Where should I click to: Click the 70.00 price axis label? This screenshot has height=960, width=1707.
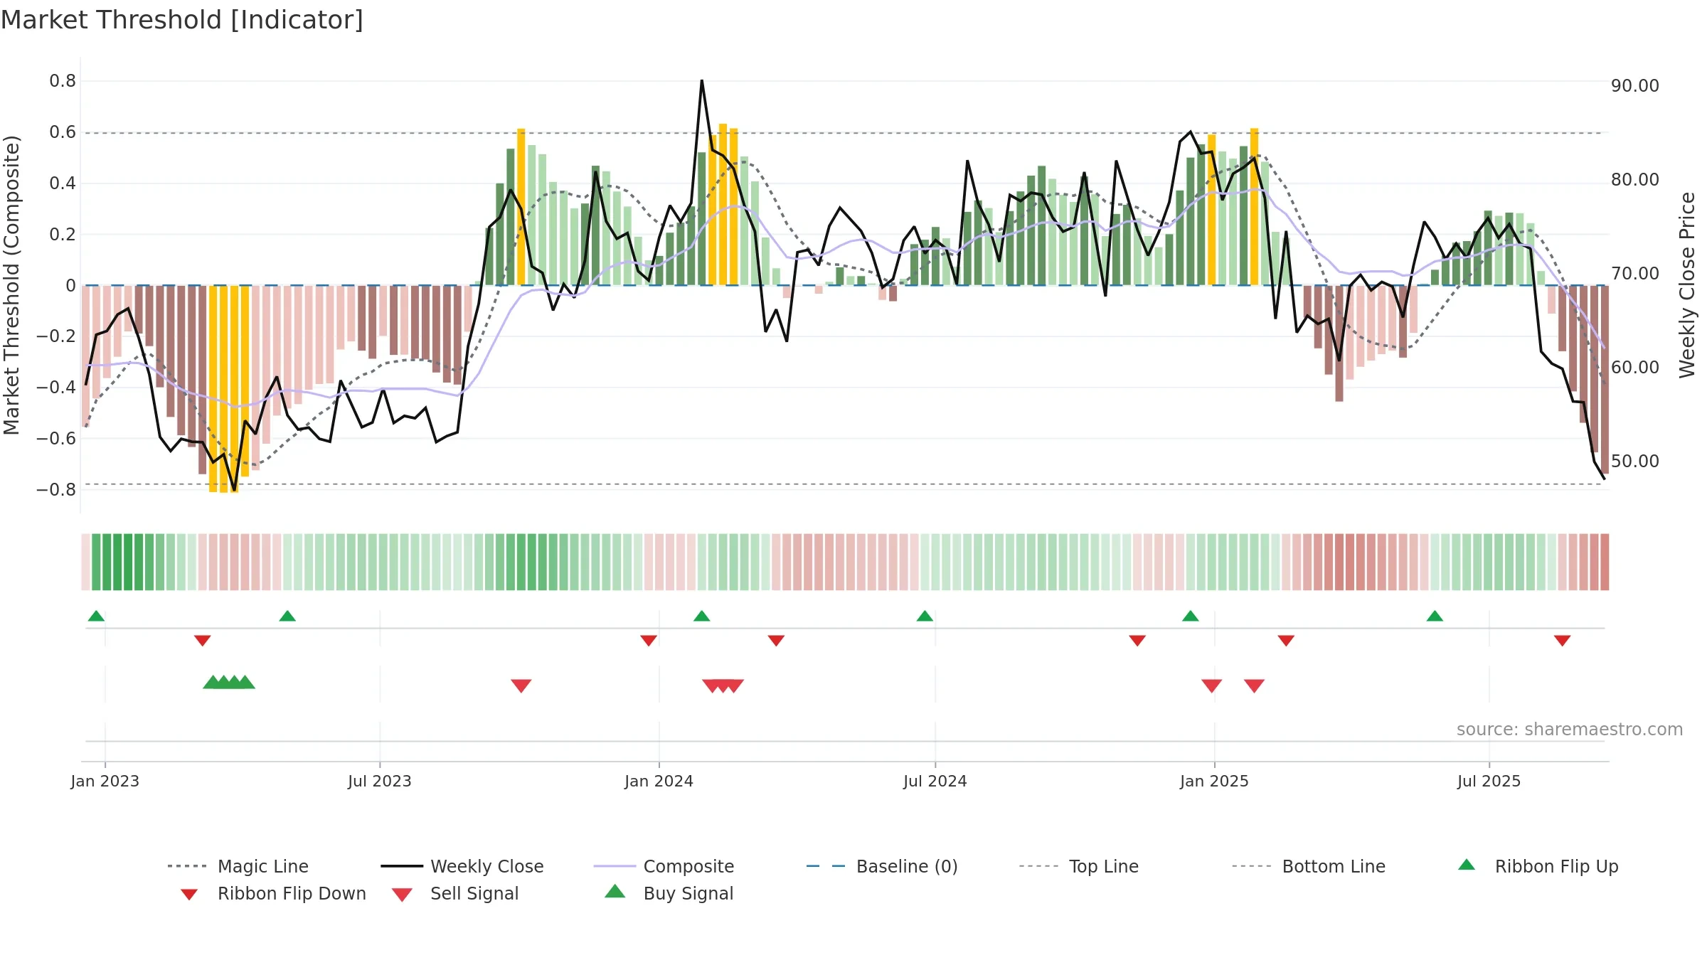pos(1635,274)
